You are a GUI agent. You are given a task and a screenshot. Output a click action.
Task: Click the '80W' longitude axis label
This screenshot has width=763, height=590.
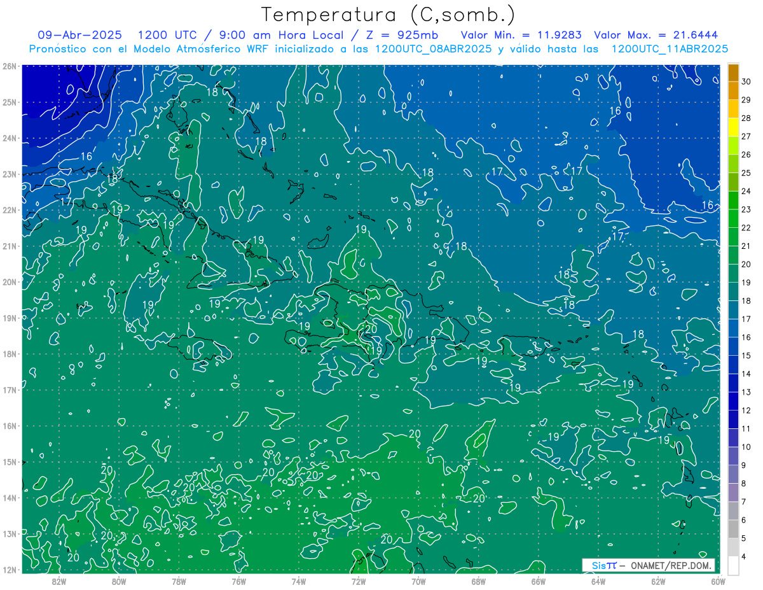tap(119, 581)
